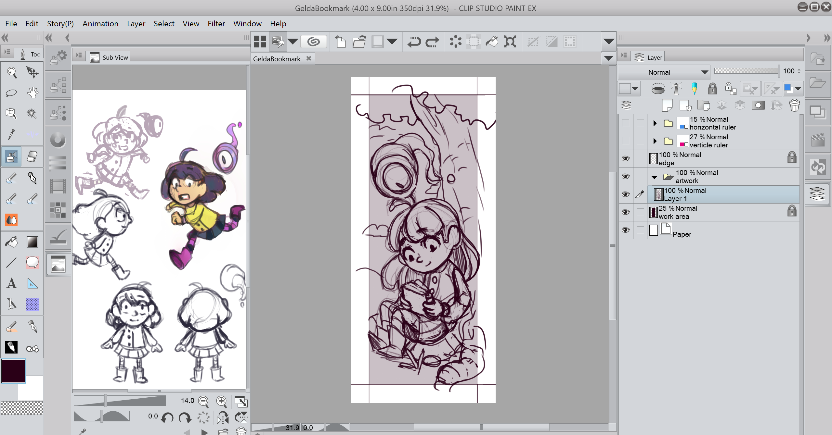Click the Delete layer trash icon
The height and width of the screenshot is (435, 832).
click(x=794, y=106)
